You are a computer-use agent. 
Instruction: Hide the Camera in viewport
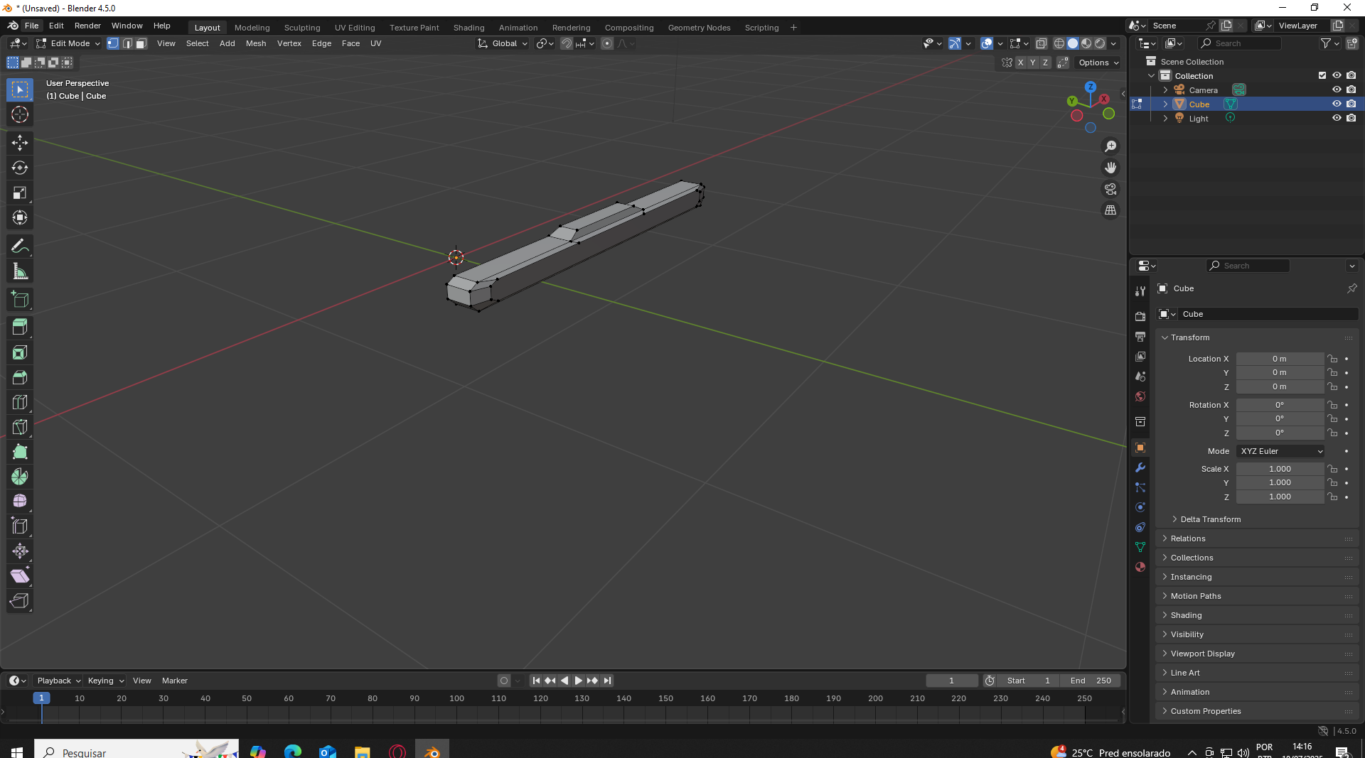(1337, 90)
